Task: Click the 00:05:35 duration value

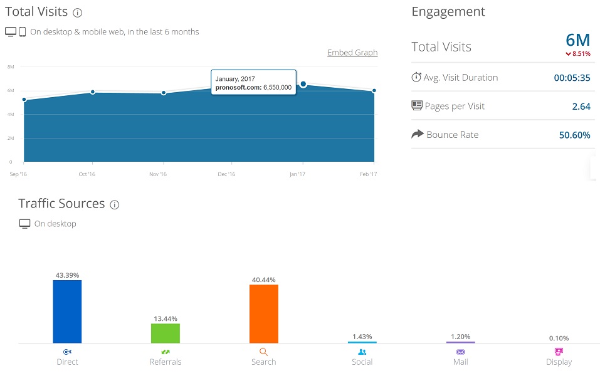Action: pyautogui.click(x=572, y=78)
